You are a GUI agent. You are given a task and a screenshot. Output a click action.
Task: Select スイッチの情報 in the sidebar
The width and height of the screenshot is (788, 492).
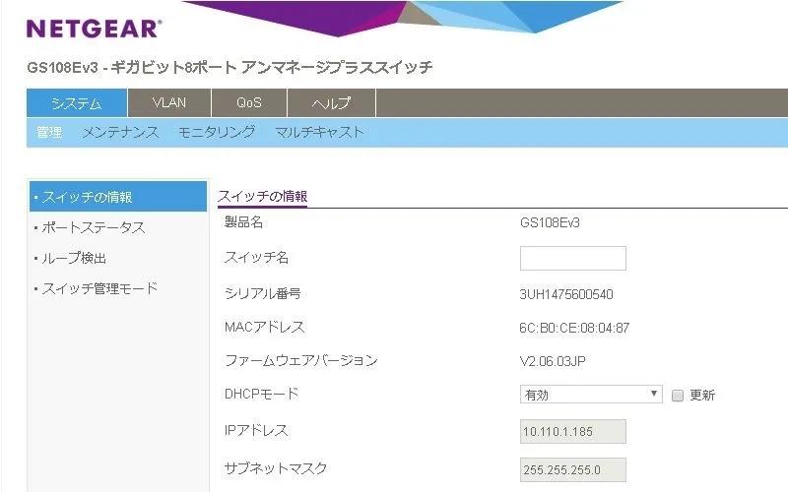point(118,197)
